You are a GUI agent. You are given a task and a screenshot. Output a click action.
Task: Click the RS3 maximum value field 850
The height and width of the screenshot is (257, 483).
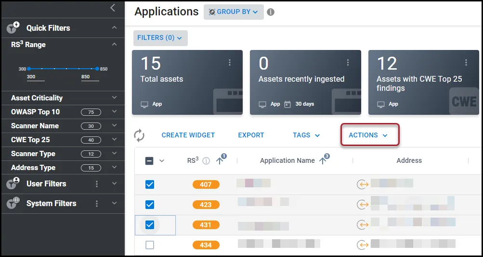point(90,77)
